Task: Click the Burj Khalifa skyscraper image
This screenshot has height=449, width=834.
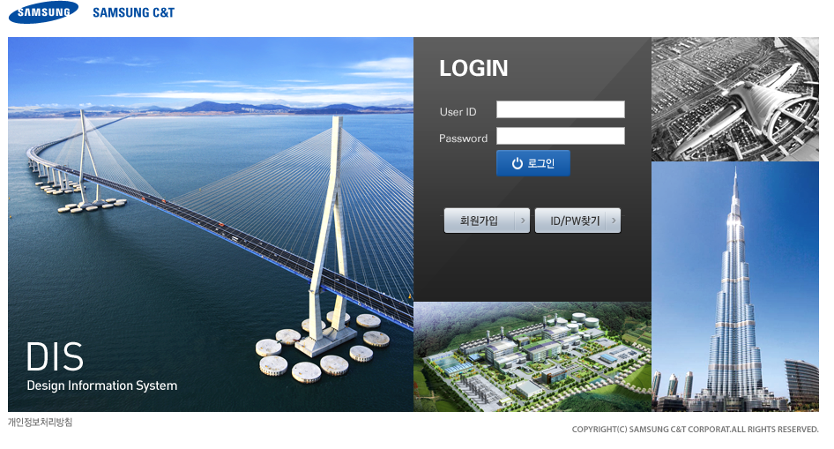Action: (x=735, y=287)
